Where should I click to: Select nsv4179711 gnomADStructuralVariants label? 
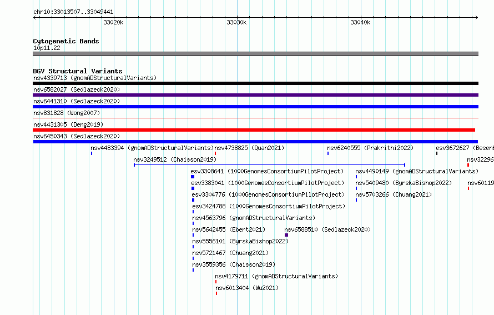click(276, 276)
